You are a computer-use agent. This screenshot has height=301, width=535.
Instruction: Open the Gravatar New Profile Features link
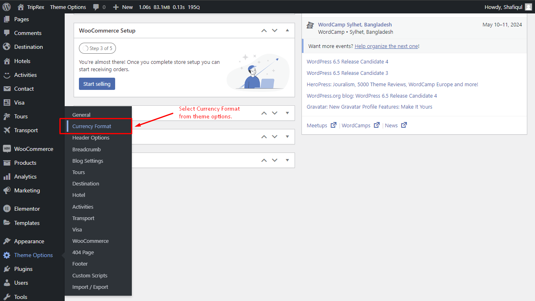click(x=369, y=107)
